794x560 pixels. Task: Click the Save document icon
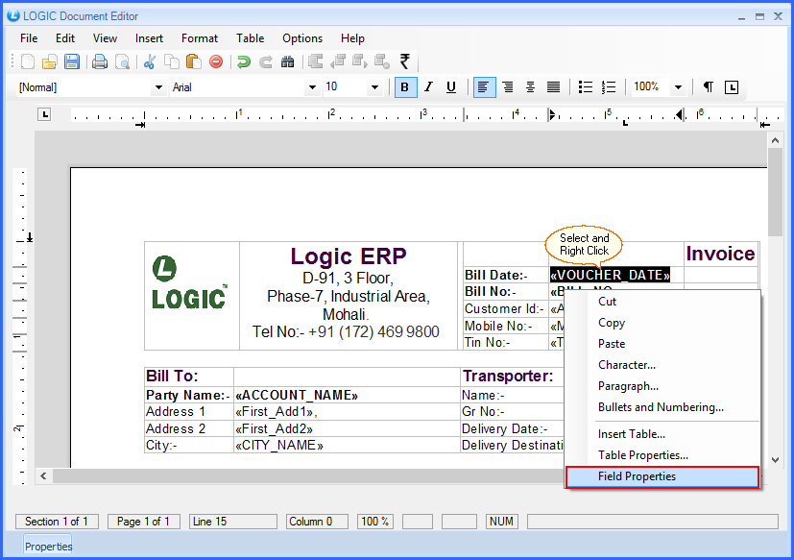click(72, 61)
